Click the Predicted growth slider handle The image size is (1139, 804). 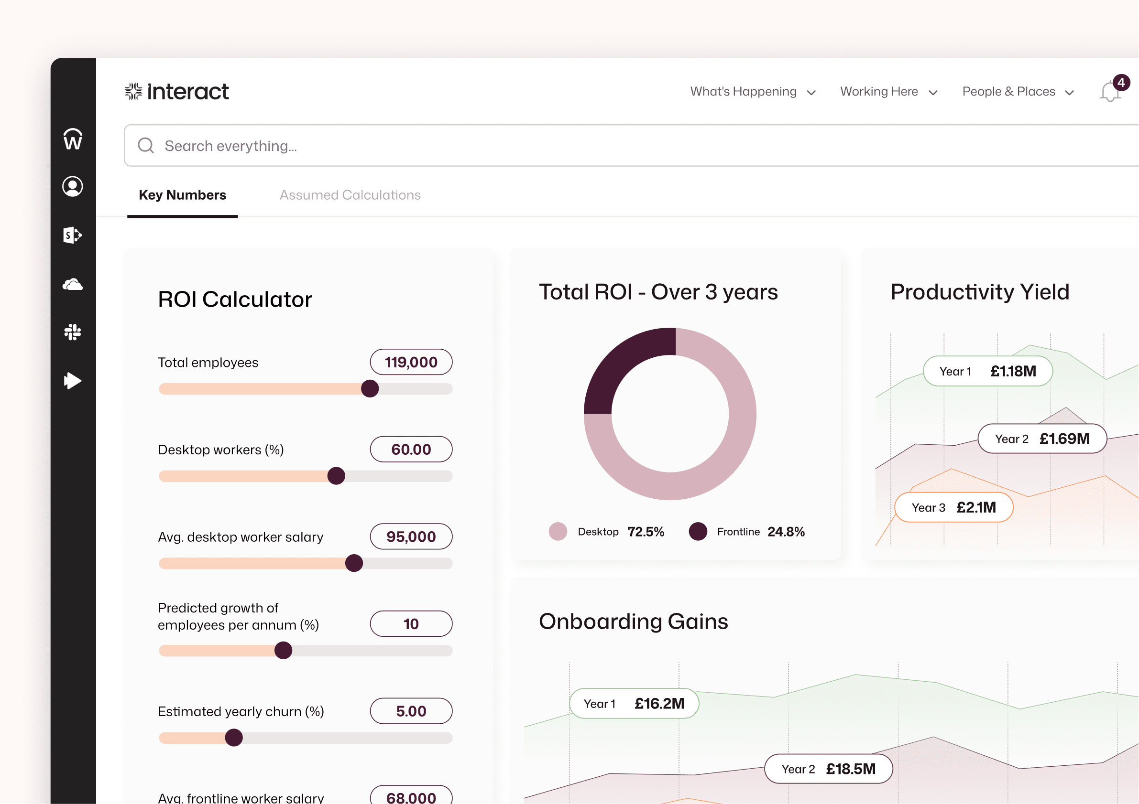[283, 650]
